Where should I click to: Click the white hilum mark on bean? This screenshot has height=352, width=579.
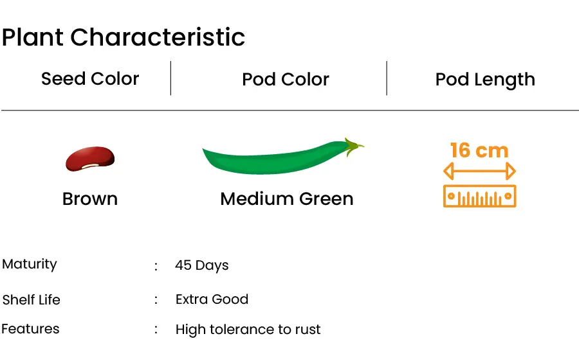[x=91, y=166]
